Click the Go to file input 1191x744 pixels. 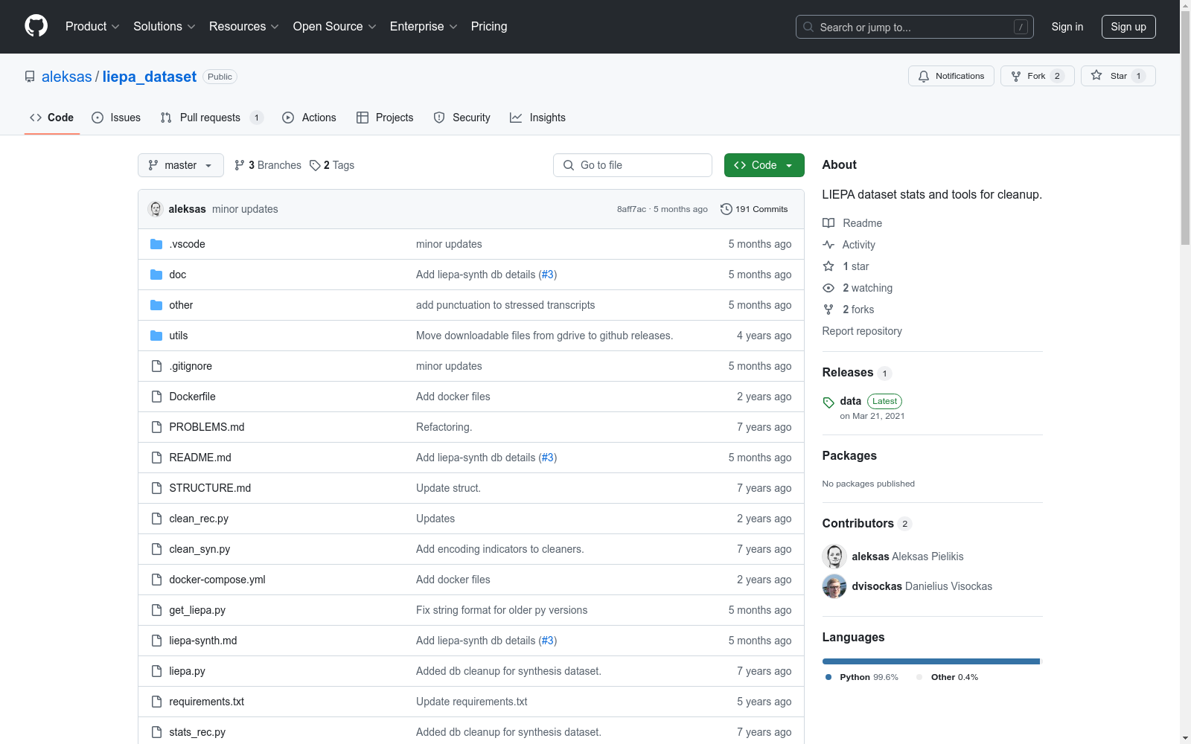click(633, 165)
